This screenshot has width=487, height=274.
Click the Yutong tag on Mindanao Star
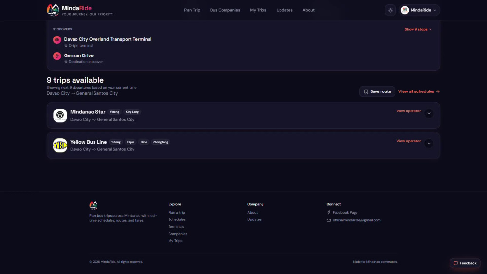(x=114, y=112)
